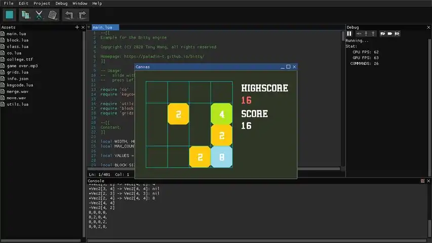Click the Console clear icon
The height and width of the screenshot is (243, 432).
423,181
